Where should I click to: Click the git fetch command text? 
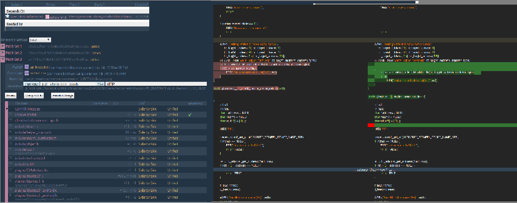tap(115, 88)
